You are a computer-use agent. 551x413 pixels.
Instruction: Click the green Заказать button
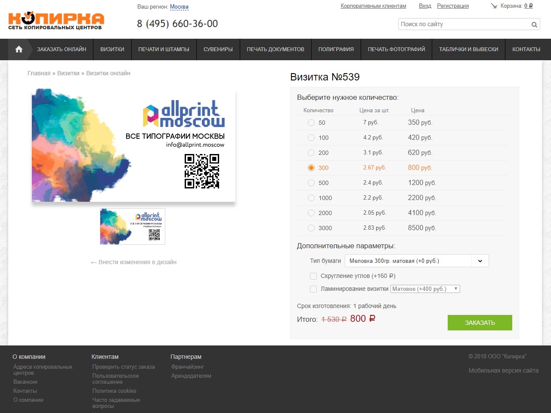coord(480,323)
